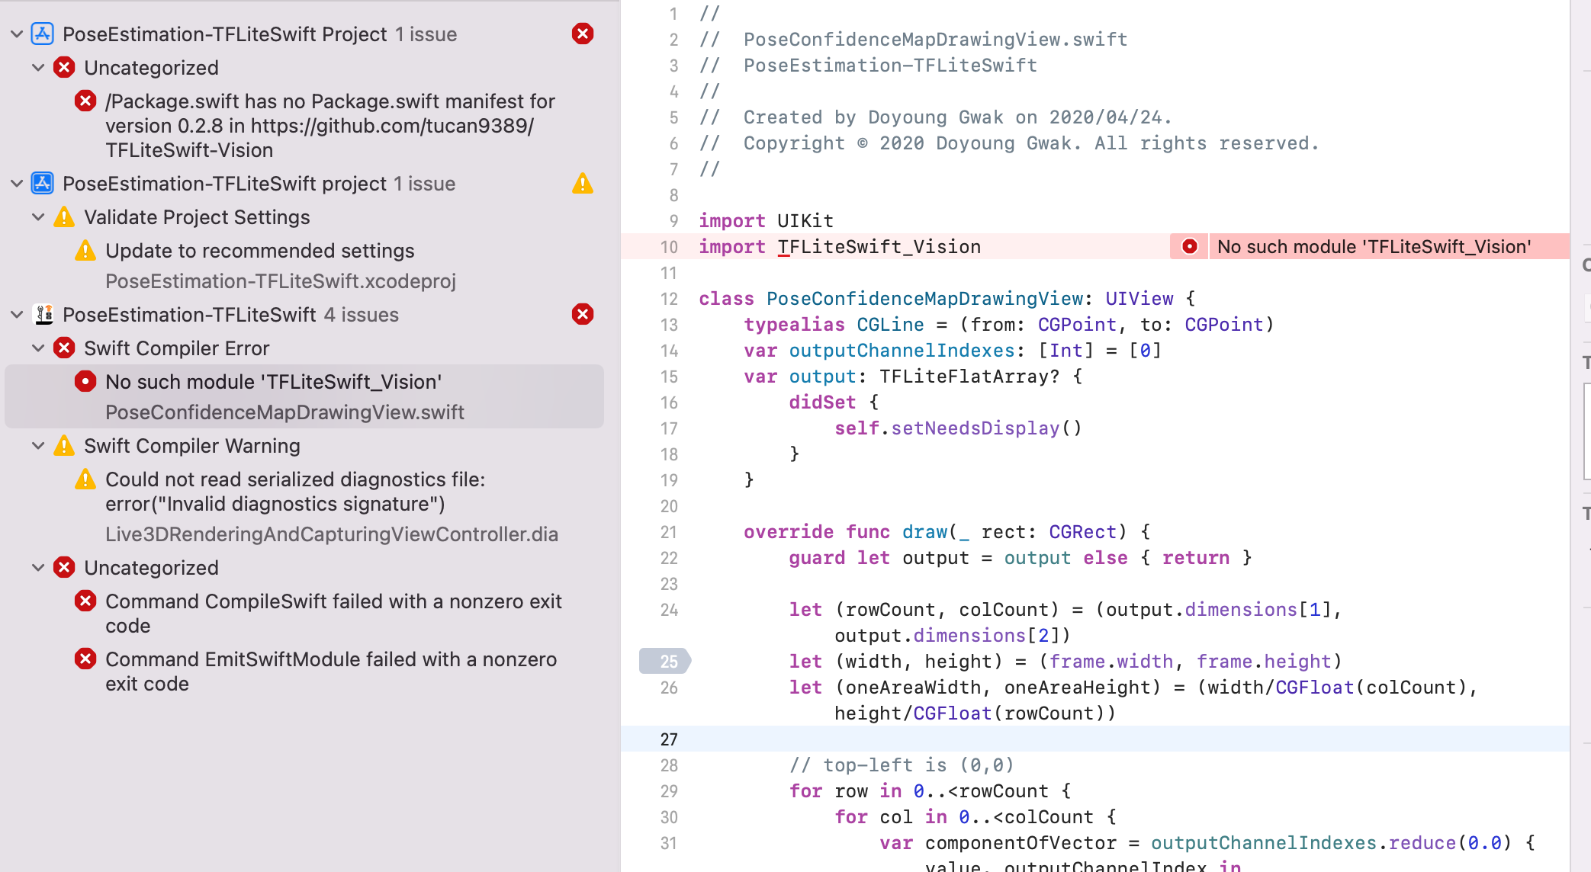Click on empty line 27 in the editor

1068,739
